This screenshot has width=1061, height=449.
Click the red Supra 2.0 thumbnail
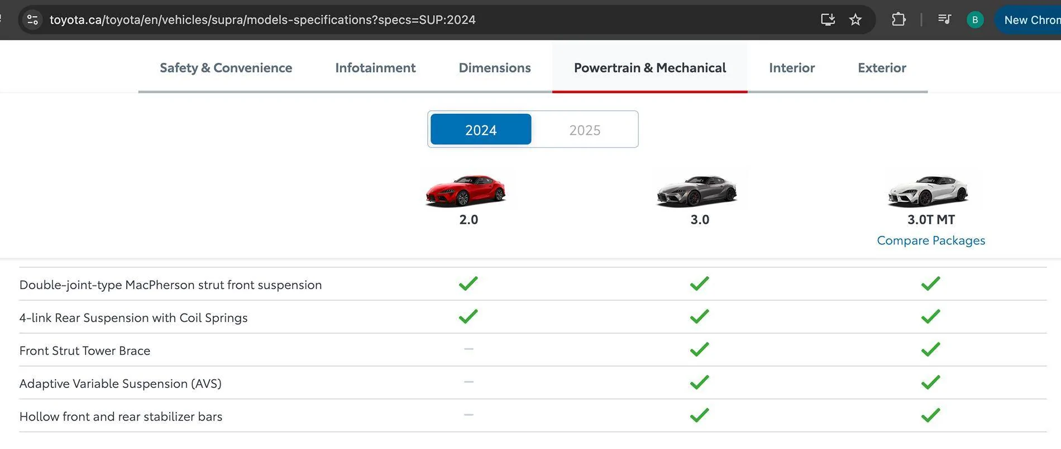(466, 191)
